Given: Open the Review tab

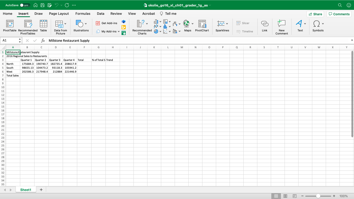Looking at the screenshot, I should click(116, 14).
